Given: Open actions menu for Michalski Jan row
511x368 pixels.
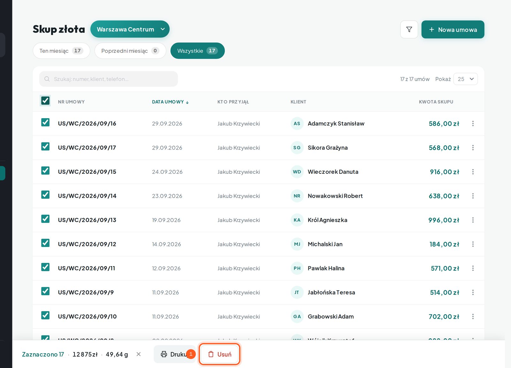Looking at the screenshot, I should pyautogui.click(x=473, y=244).
